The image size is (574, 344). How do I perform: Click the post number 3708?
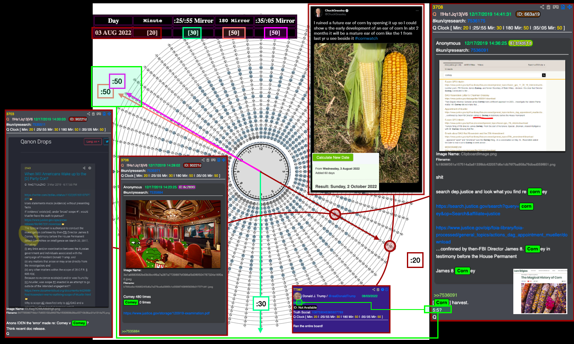pyautogui.click(x=438, y=7)
